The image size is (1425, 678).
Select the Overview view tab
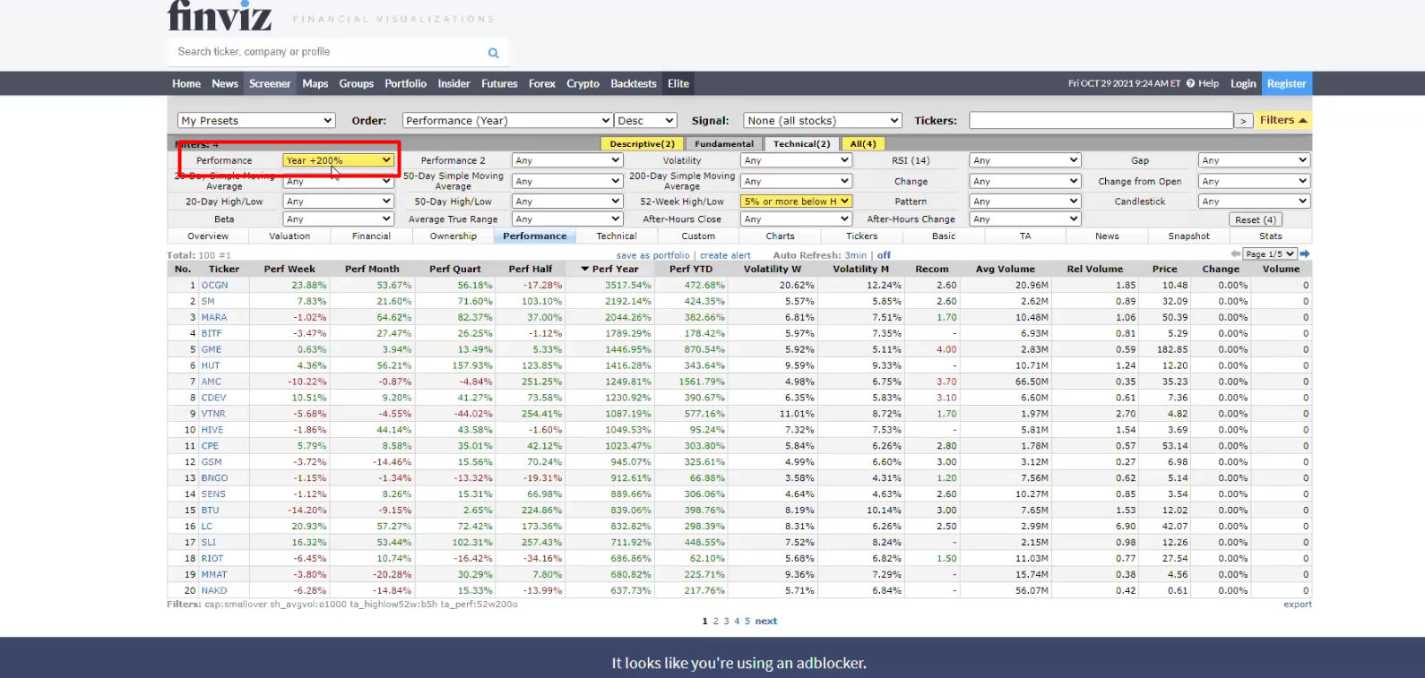208,236
